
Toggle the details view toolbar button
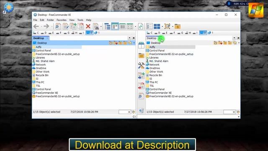pyautogui.click(x=115, y=26)
